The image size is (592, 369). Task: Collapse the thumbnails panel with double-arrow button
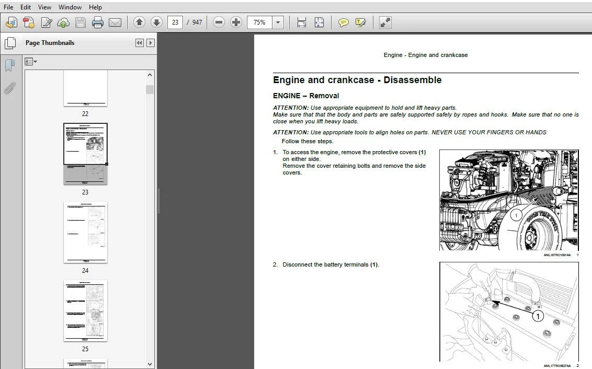(x=139, y=43)
